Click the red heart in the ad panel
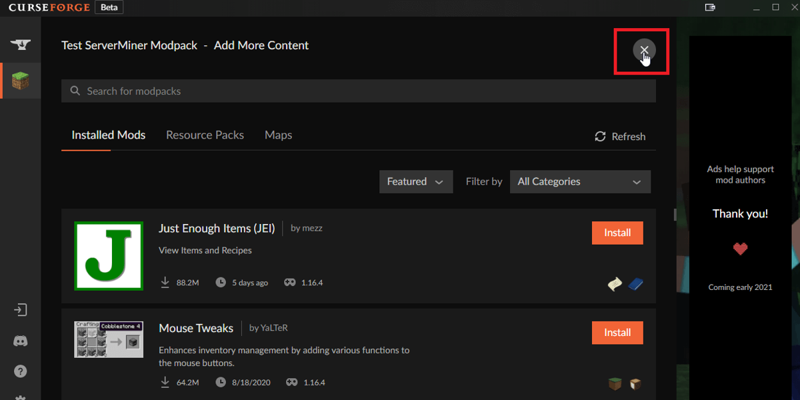 [740, 249]
